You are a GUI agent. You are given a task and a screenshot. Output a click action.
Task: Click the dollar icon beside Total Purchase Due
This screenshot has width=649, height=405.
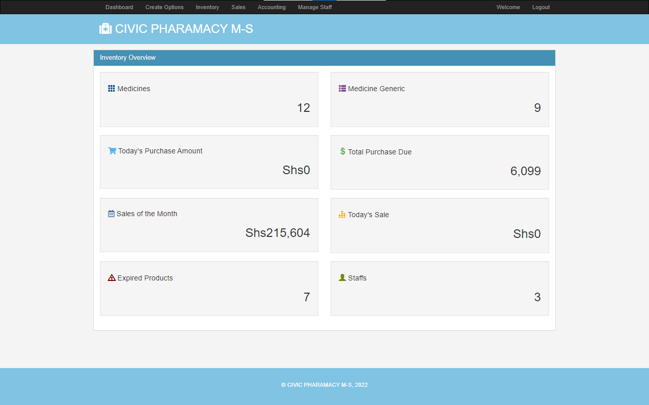pos(342,151)
